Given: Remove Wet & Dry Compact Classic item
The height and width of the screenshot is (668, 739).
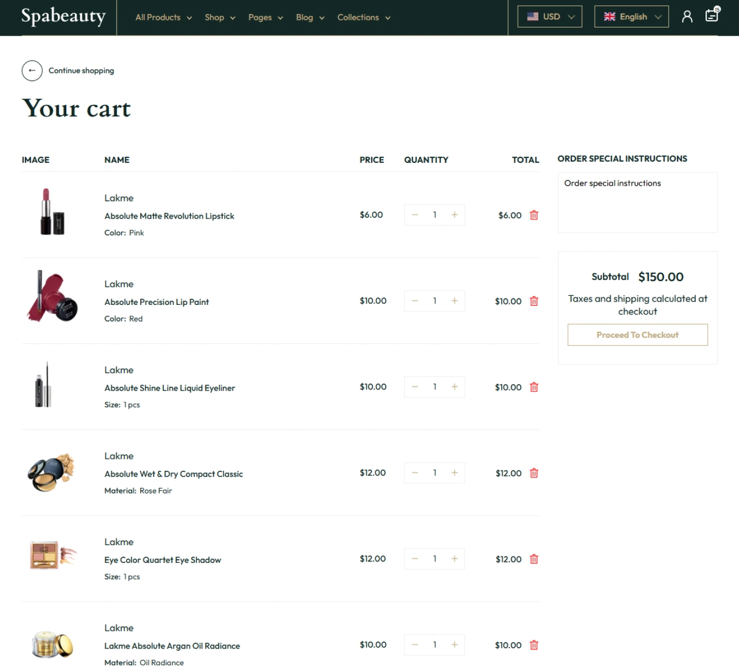Looking at the screenshot, I should point(533,473).
